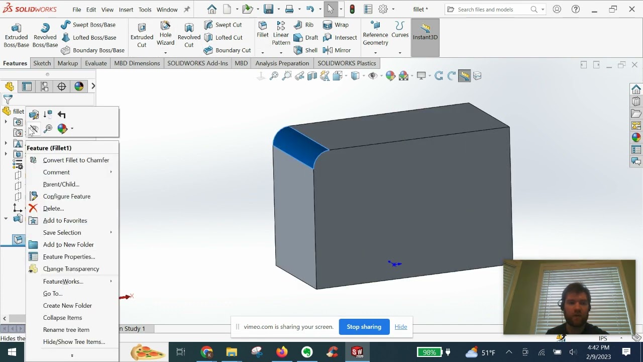This screenshot has height=362, width=643.
Task: Open Appearances dropdown arrow in context toolbar
Action: pos(72,129)
